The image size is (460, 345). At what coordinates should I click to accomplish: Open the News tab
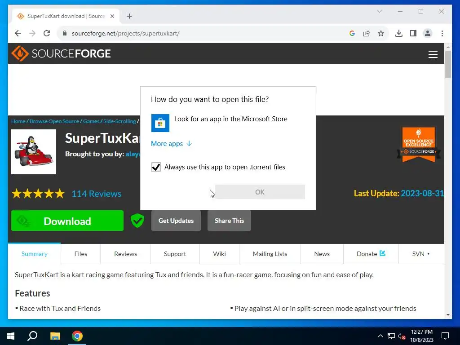pyautogui.click(x=322, y=254)
